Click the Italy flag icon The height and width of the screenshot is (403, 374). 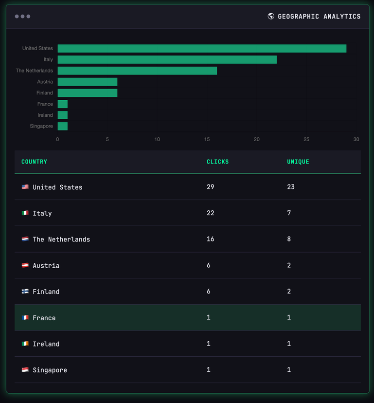(x=25, y=213)
